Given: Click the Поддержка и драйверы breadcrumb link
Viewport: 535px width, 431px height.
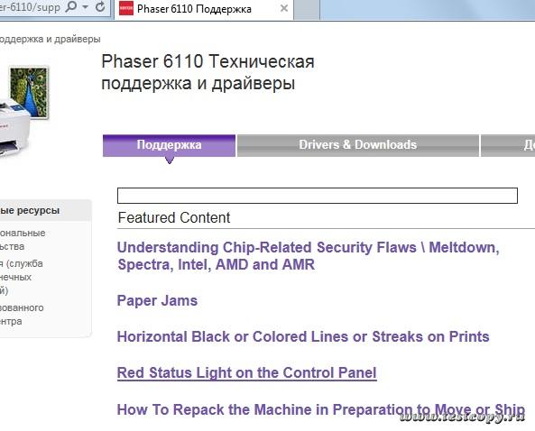Looking at the screenshot, I should [x=50, y=39].
